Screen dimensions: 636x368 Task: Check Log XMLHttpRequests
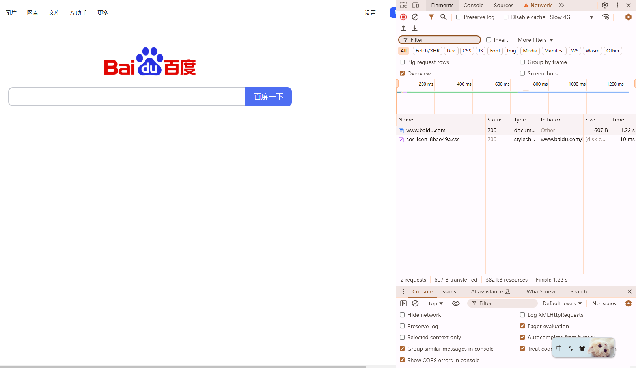coord(522,315)
